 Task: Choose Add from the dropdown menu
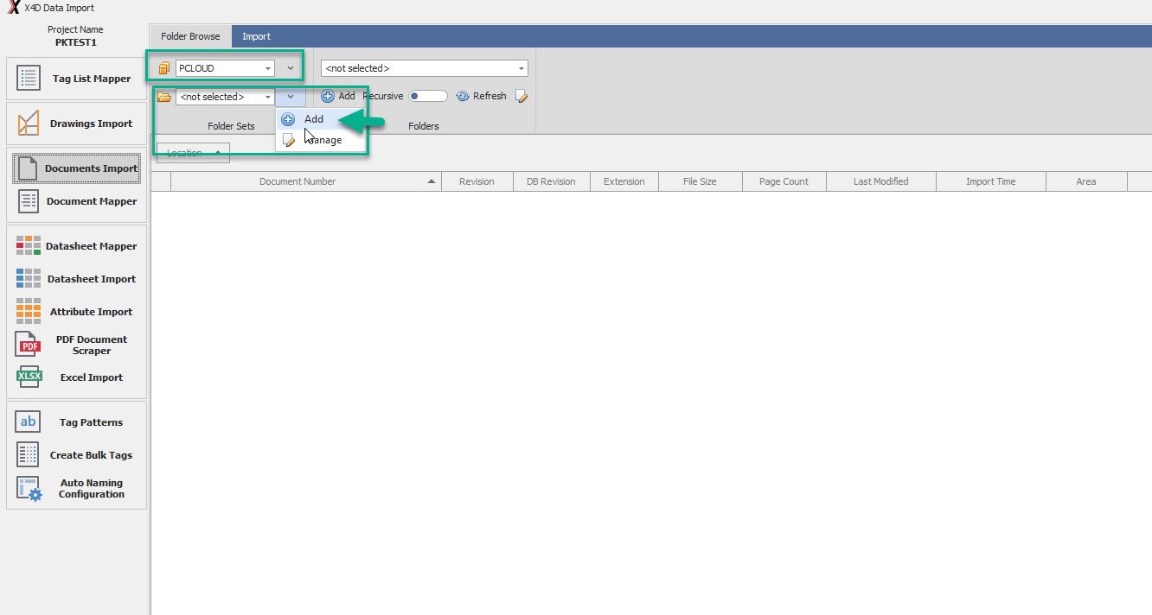click(313, 119)
